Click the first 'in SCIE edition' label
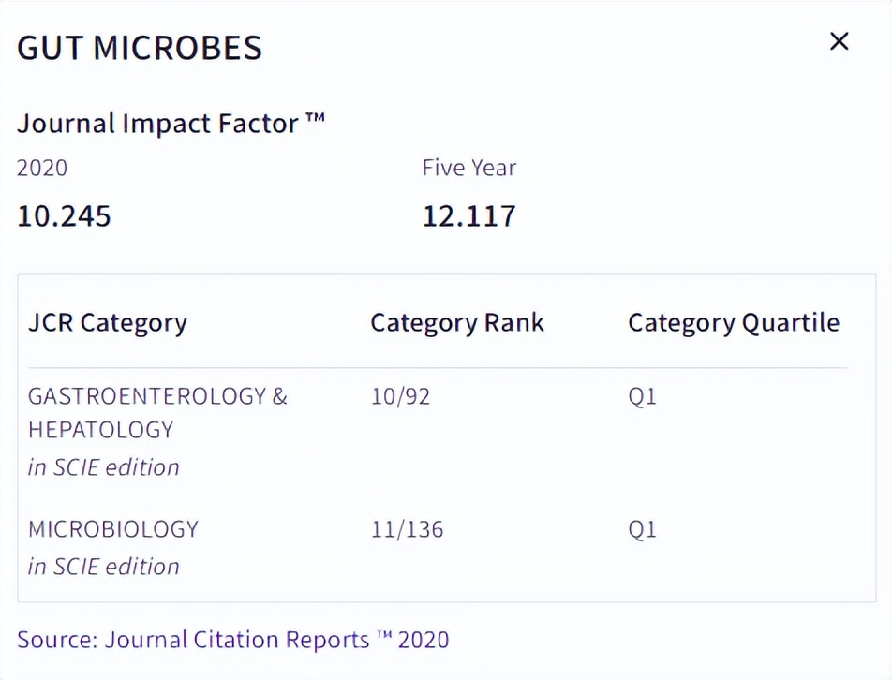The height and width of the screenshot is (680, 892). coord(103,466)
